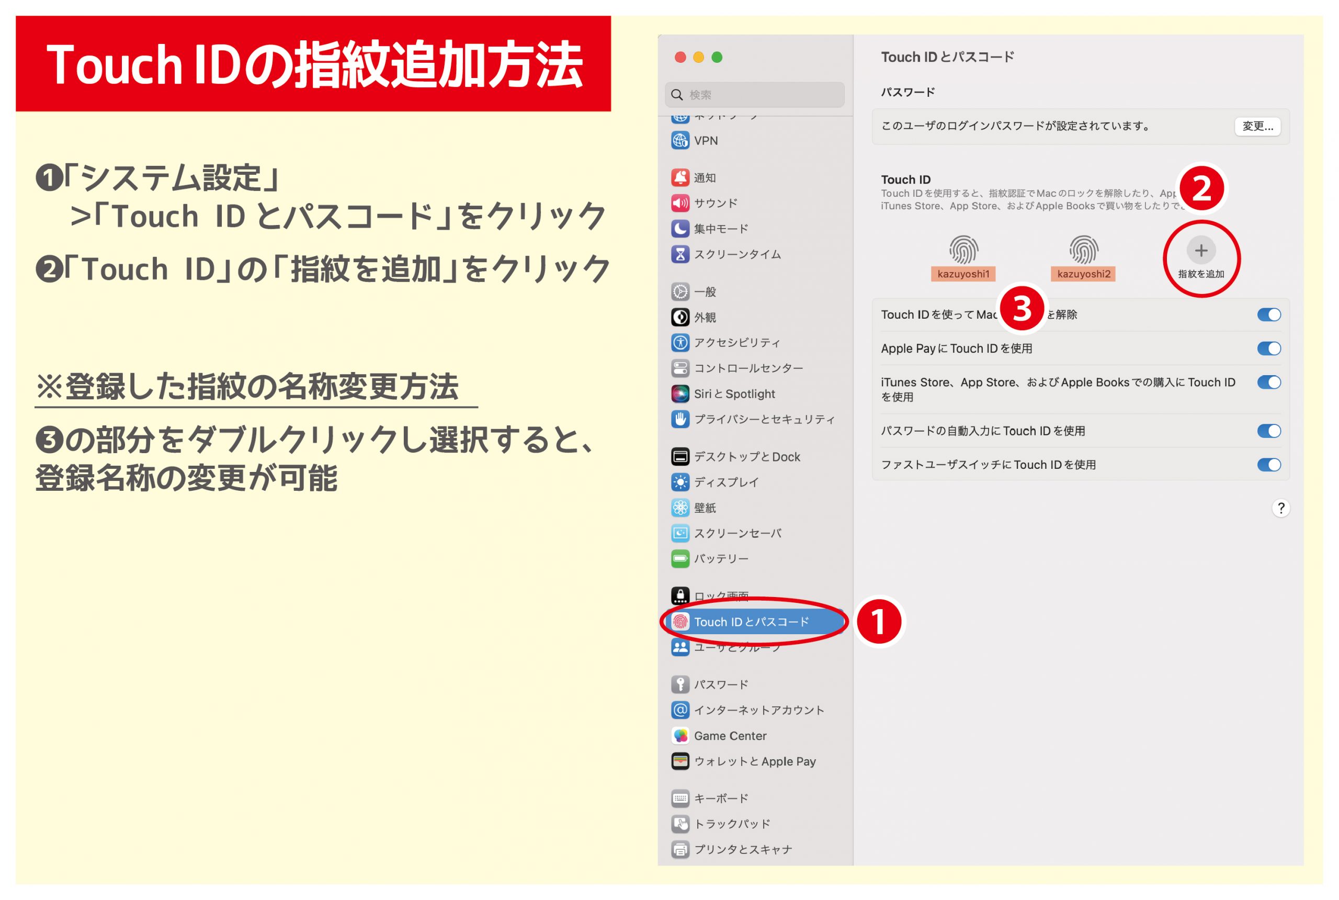Viewport: 1339px width, 900px height.
Task: Select the アクセシビリティ icon
Action: tap(680, 343)
